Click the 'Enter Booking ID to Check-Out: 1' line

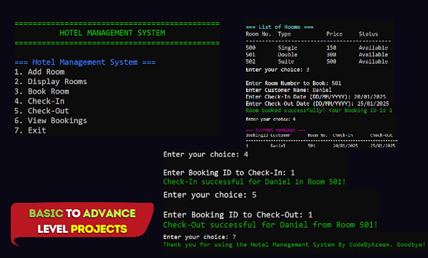tap(238, 215)
